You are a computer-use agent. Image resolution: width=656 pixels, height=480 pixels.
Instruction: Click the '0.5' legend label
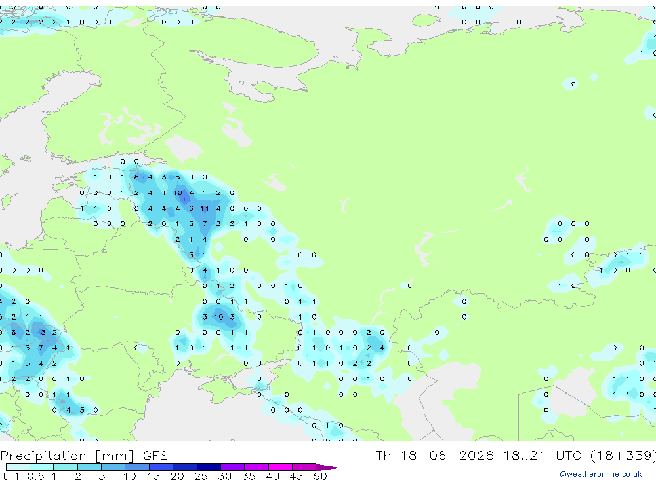click(x=35, y=476)
